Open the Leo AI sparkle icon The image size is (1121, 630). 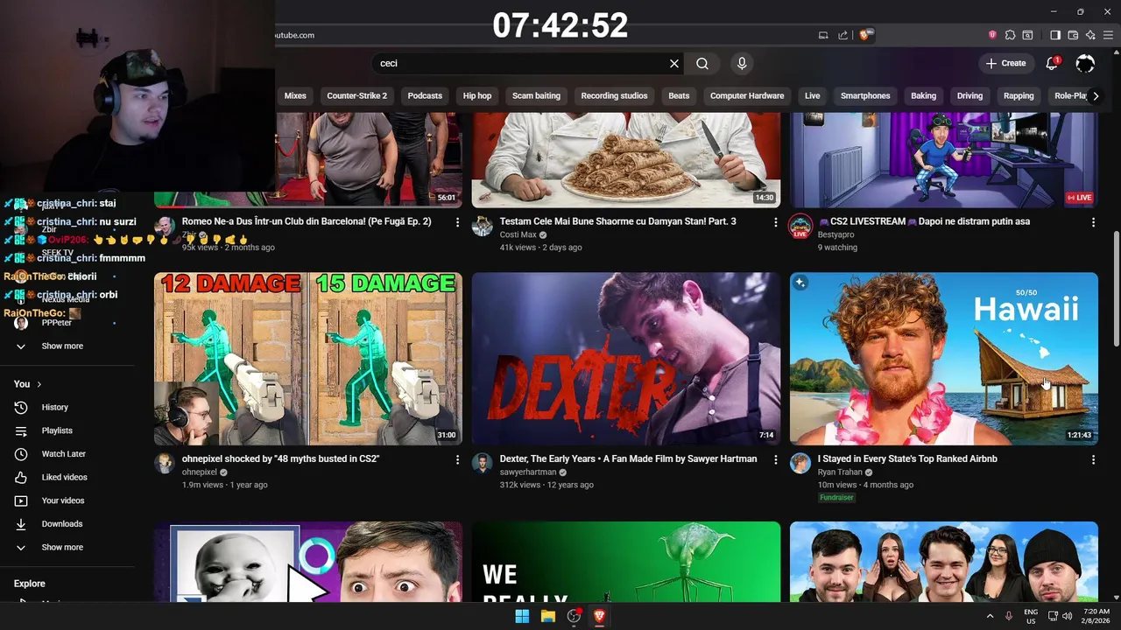click(1090, 35)
